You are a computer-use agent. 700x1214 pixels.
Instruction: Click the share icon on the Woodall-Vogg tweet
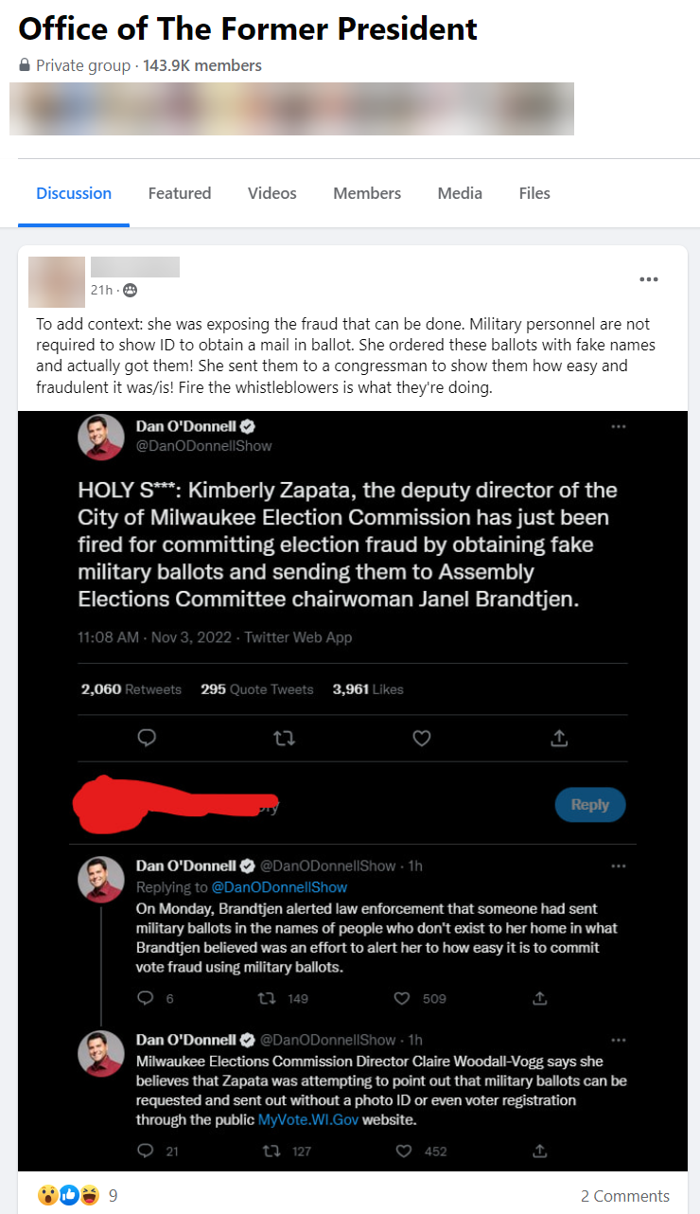tap(539, 1151)
